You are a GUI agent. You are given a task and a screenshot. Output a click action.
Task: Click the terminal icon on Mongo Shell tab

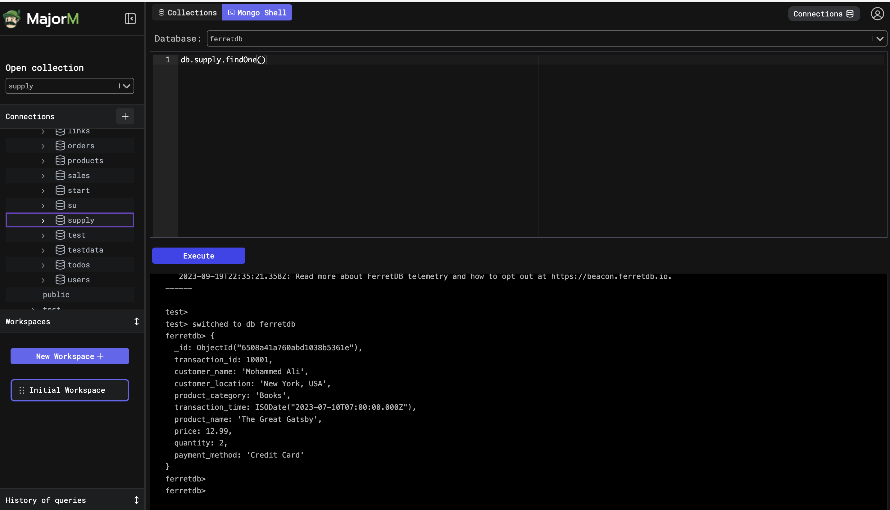[x=231, y=12]
